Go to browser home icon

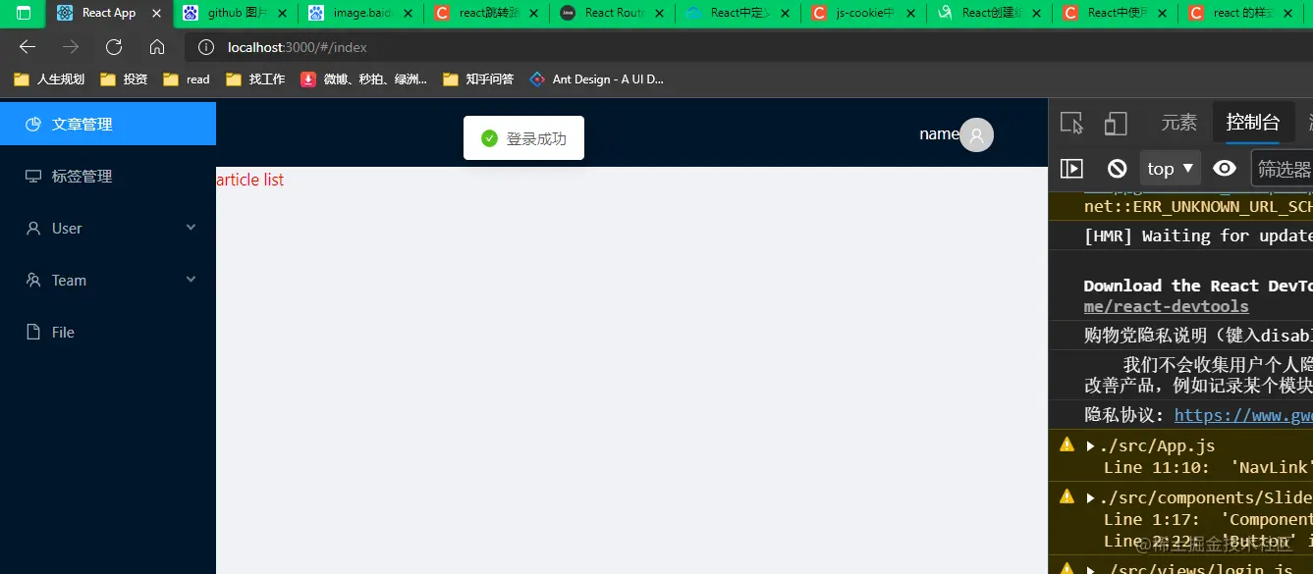click(x=157, y=47)
